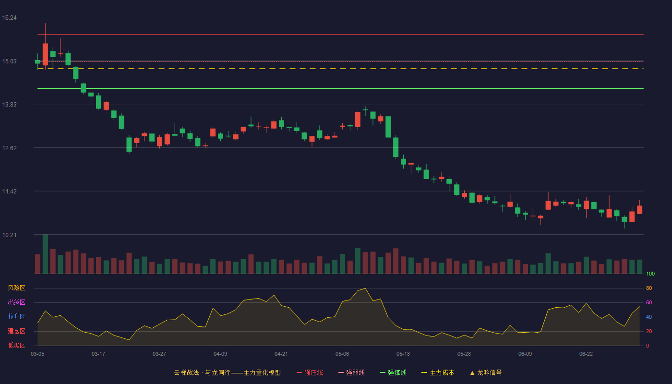The image size is (672, 384).
Task: Click the indicator axis value 60
Action: 649,303
